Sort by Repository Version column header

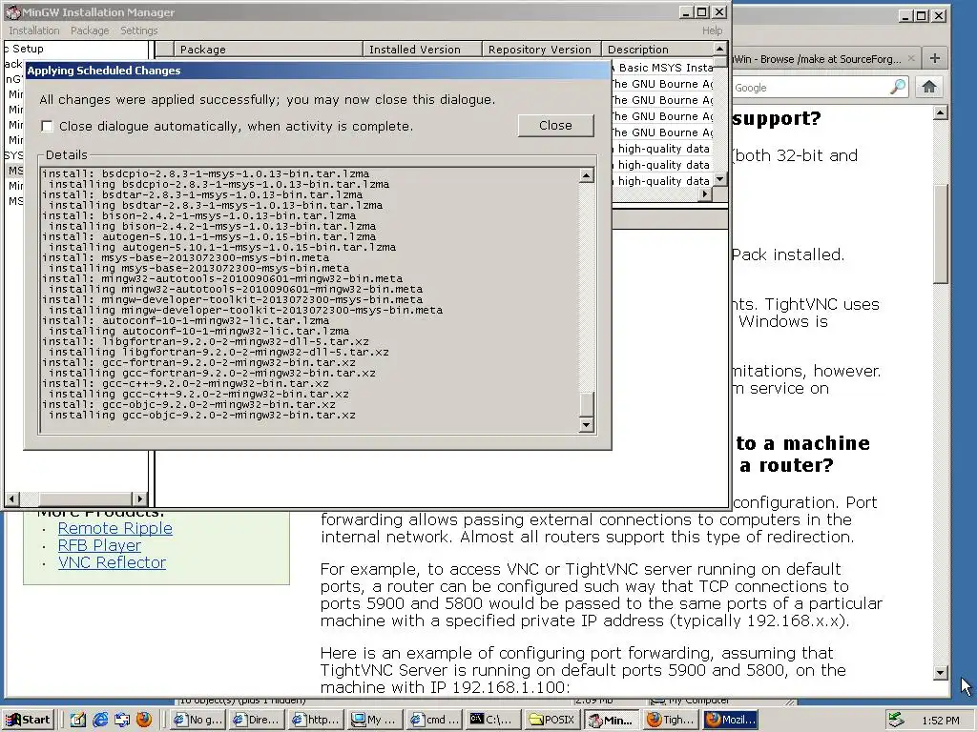click(542, 50)
